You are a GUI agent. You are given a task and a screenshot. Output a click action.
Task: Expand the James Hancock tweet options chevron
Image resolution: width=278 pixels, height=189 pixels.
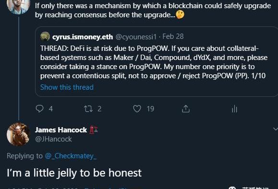275,129
